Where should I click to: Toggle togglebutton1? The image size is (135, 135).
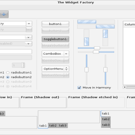(55, 39)
